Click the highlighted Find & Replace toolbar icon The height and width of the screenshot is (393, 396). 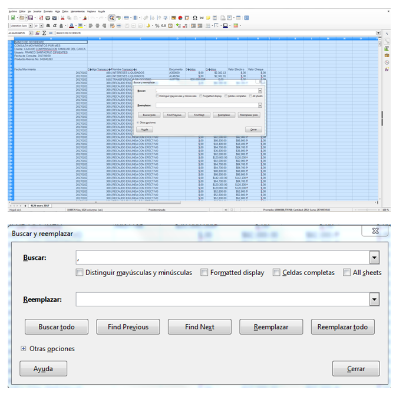[x=112, y=18]
